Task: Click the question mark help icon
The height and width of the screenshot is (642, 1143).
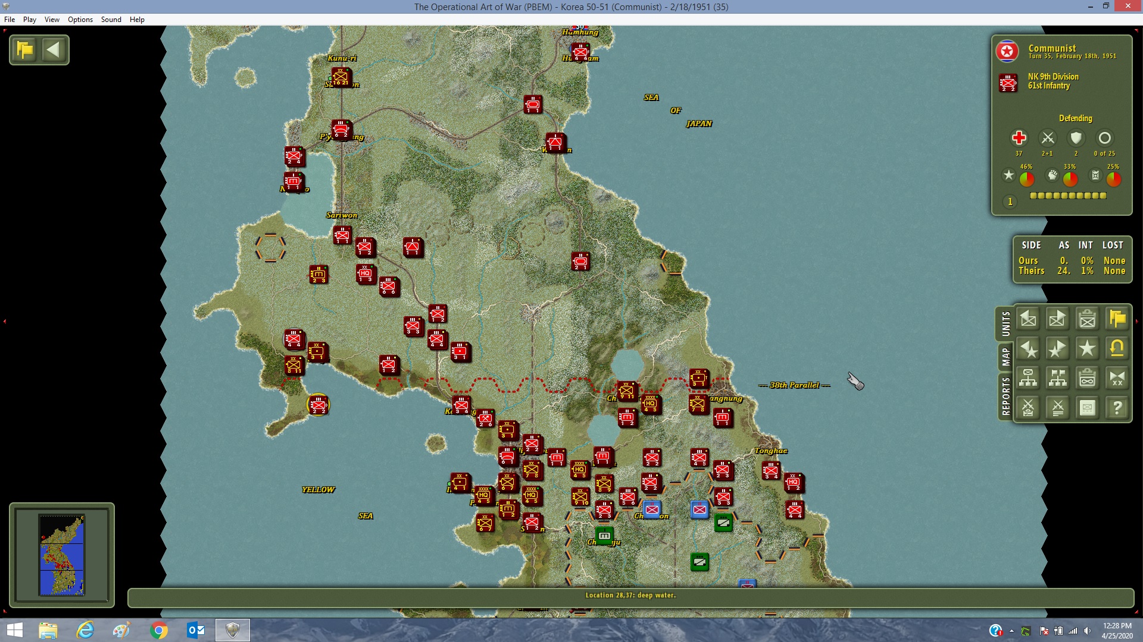Action: pyautogui.click(x=1117, y=408)
